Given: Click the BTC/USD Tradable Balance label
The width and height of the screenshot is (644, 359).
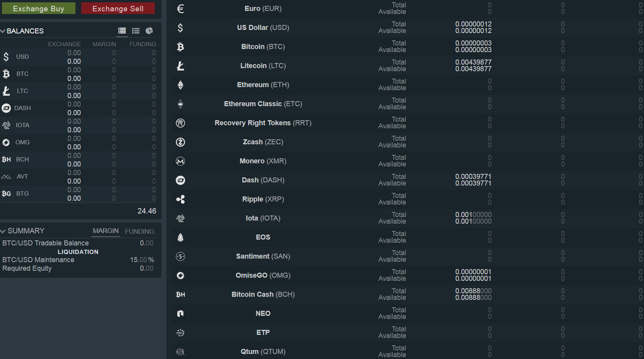Looking at the screenshot, I should coord(45,243).
